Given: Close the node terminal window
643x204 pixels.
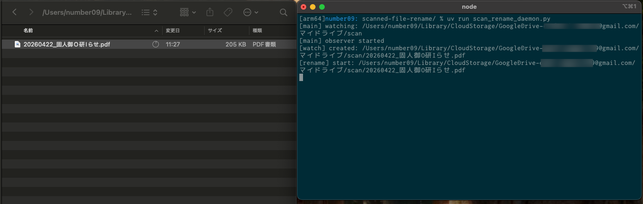Looking at the screenshot, I should [303, 7].
